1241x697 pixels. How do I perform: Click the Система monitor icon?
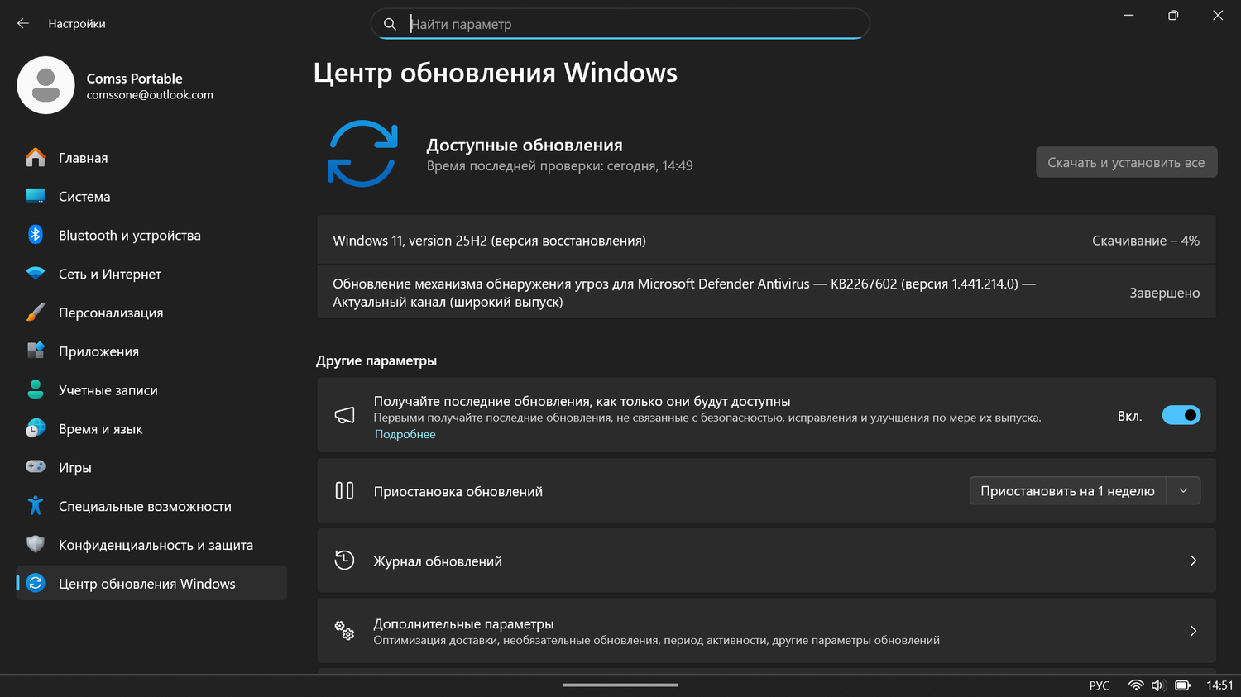(36, 196)
